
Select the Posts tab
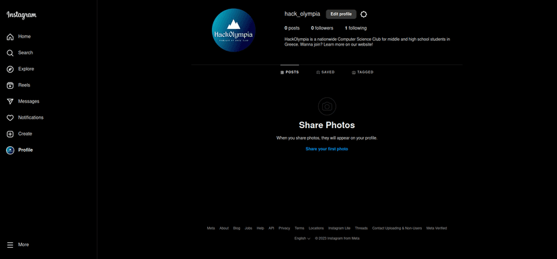pyautogui.click(x=289, y=72)
